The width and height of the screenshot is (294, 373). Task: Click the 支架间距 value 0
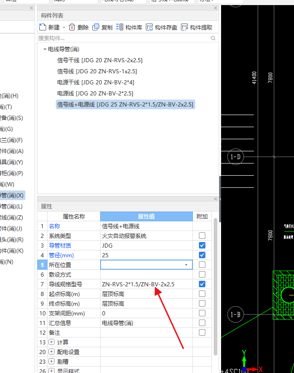tap(146, 313)
